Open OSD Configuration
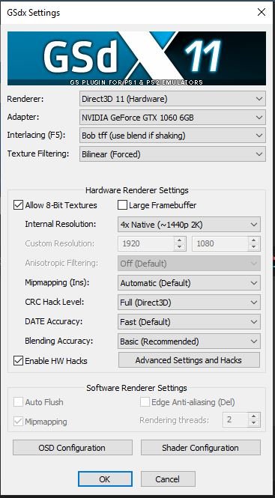Screen dimensions: 275x498 73,448
